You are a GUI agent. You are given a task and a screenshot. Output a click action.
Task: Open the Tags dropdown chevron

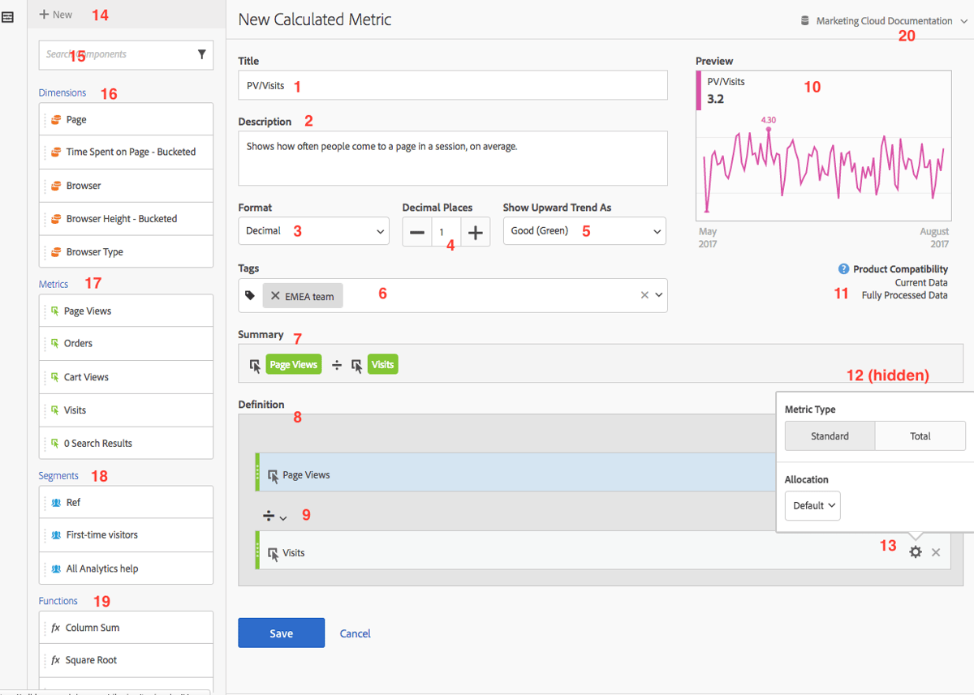point(658,295)
